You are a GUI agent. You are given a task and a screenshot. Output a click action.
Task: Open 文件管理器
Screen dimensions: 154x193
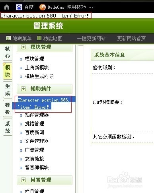point(37,141)
